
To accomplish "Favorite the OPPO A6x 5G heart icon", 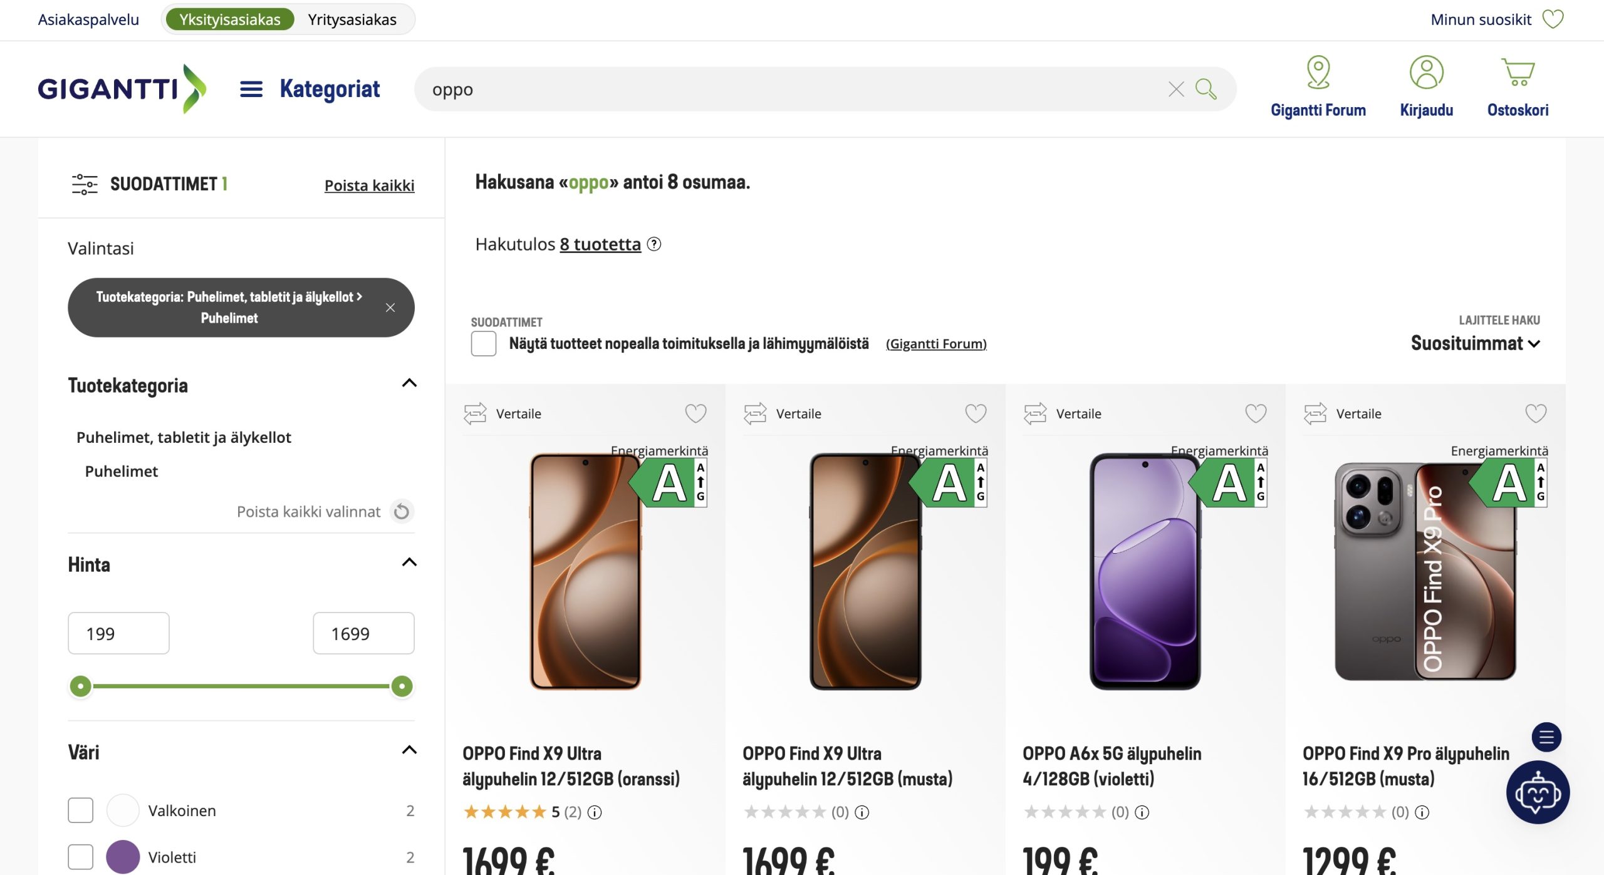I will pyautogui.click(x=1255, y=413).
